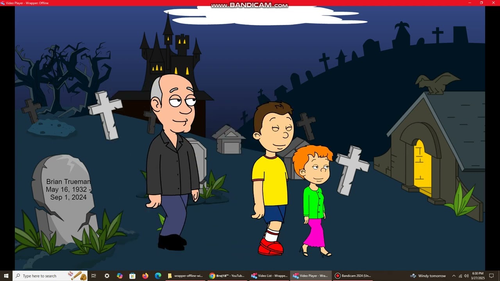Launch Firefox from the taskbar
Viewport: 500px width, 281px height.
coord(145,276)
